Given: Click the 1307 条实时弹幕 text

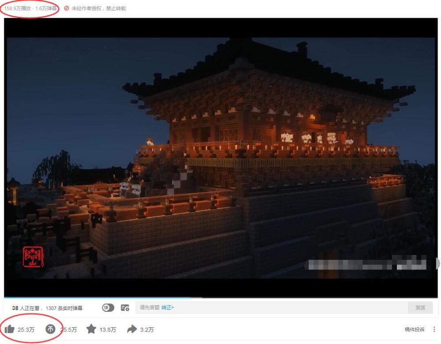Looking at the screenshot, I should point(64,308).
